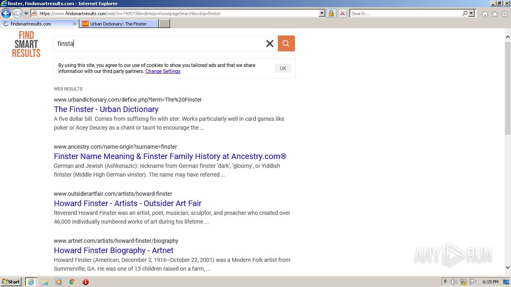Open The Finster - Urban Dictionary result
This screenshot has height=287, width=511.
[106, 109]
